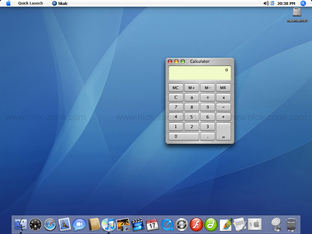Click calculator digit 2

192,127
